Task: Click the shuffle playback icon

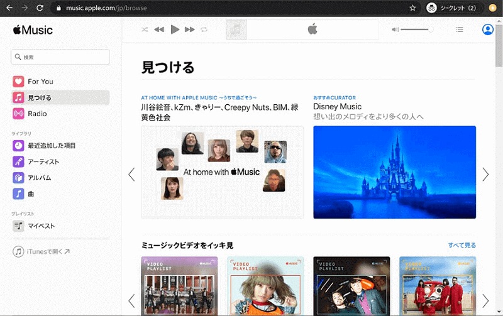Action: tap(145, 30)
